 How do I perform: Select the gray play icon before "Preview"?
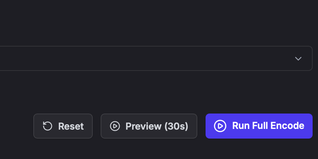pos(115,126)
